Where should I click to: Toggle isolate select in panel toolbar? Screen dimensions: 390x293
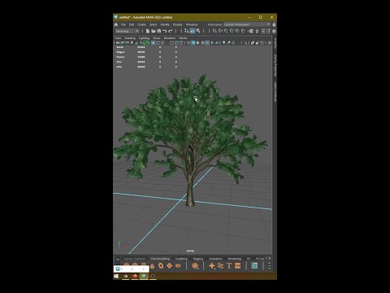(245, 42)
